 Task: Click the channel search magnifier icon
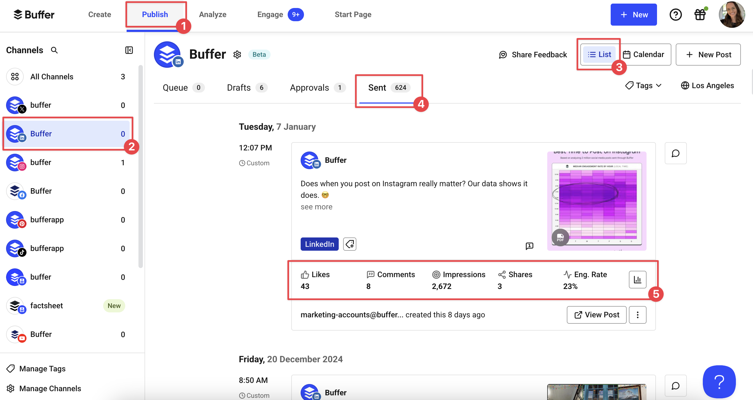click(x=54, y=50)
